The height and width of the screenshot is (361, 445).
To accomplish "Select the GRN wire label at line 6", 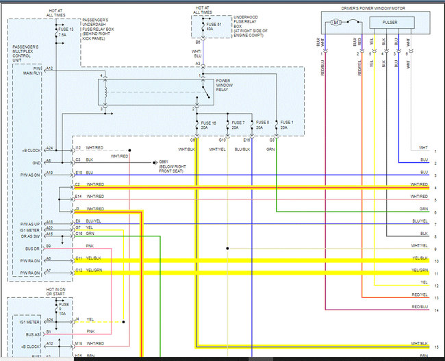I will click(424, 209).
